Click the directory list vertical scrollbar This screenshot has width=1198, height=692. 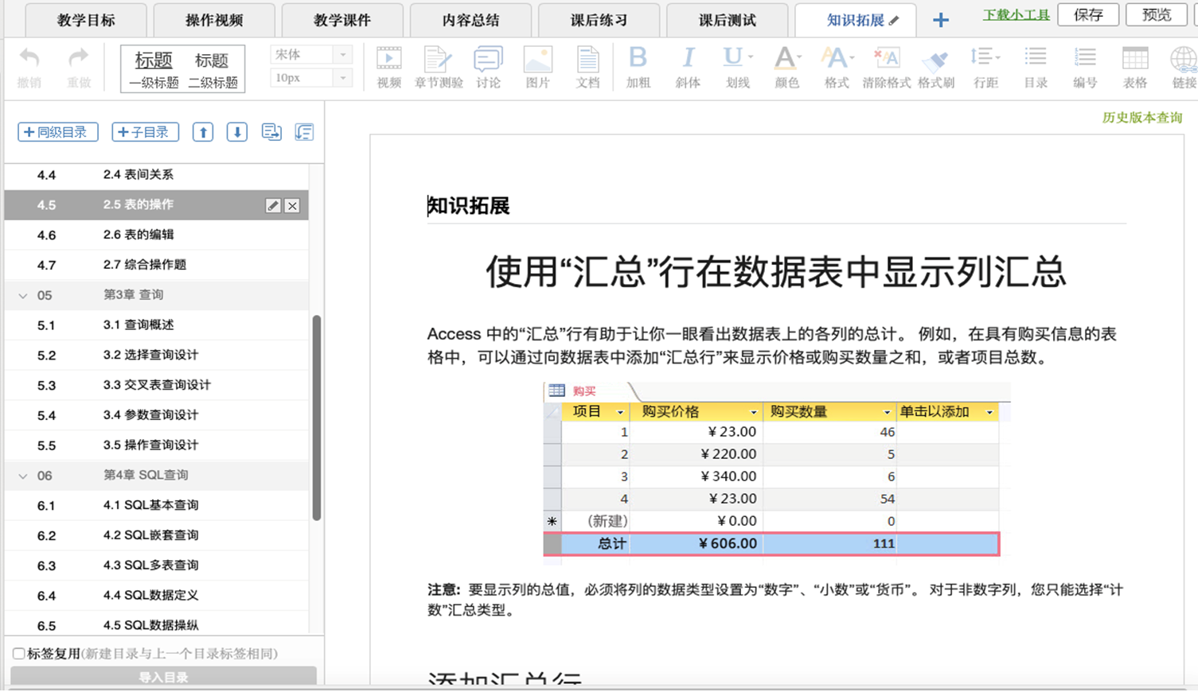[317, 418]
